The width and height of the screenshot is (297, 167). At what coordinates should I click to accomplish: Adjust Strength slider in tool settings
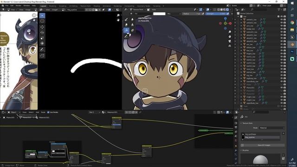[217, 14]
